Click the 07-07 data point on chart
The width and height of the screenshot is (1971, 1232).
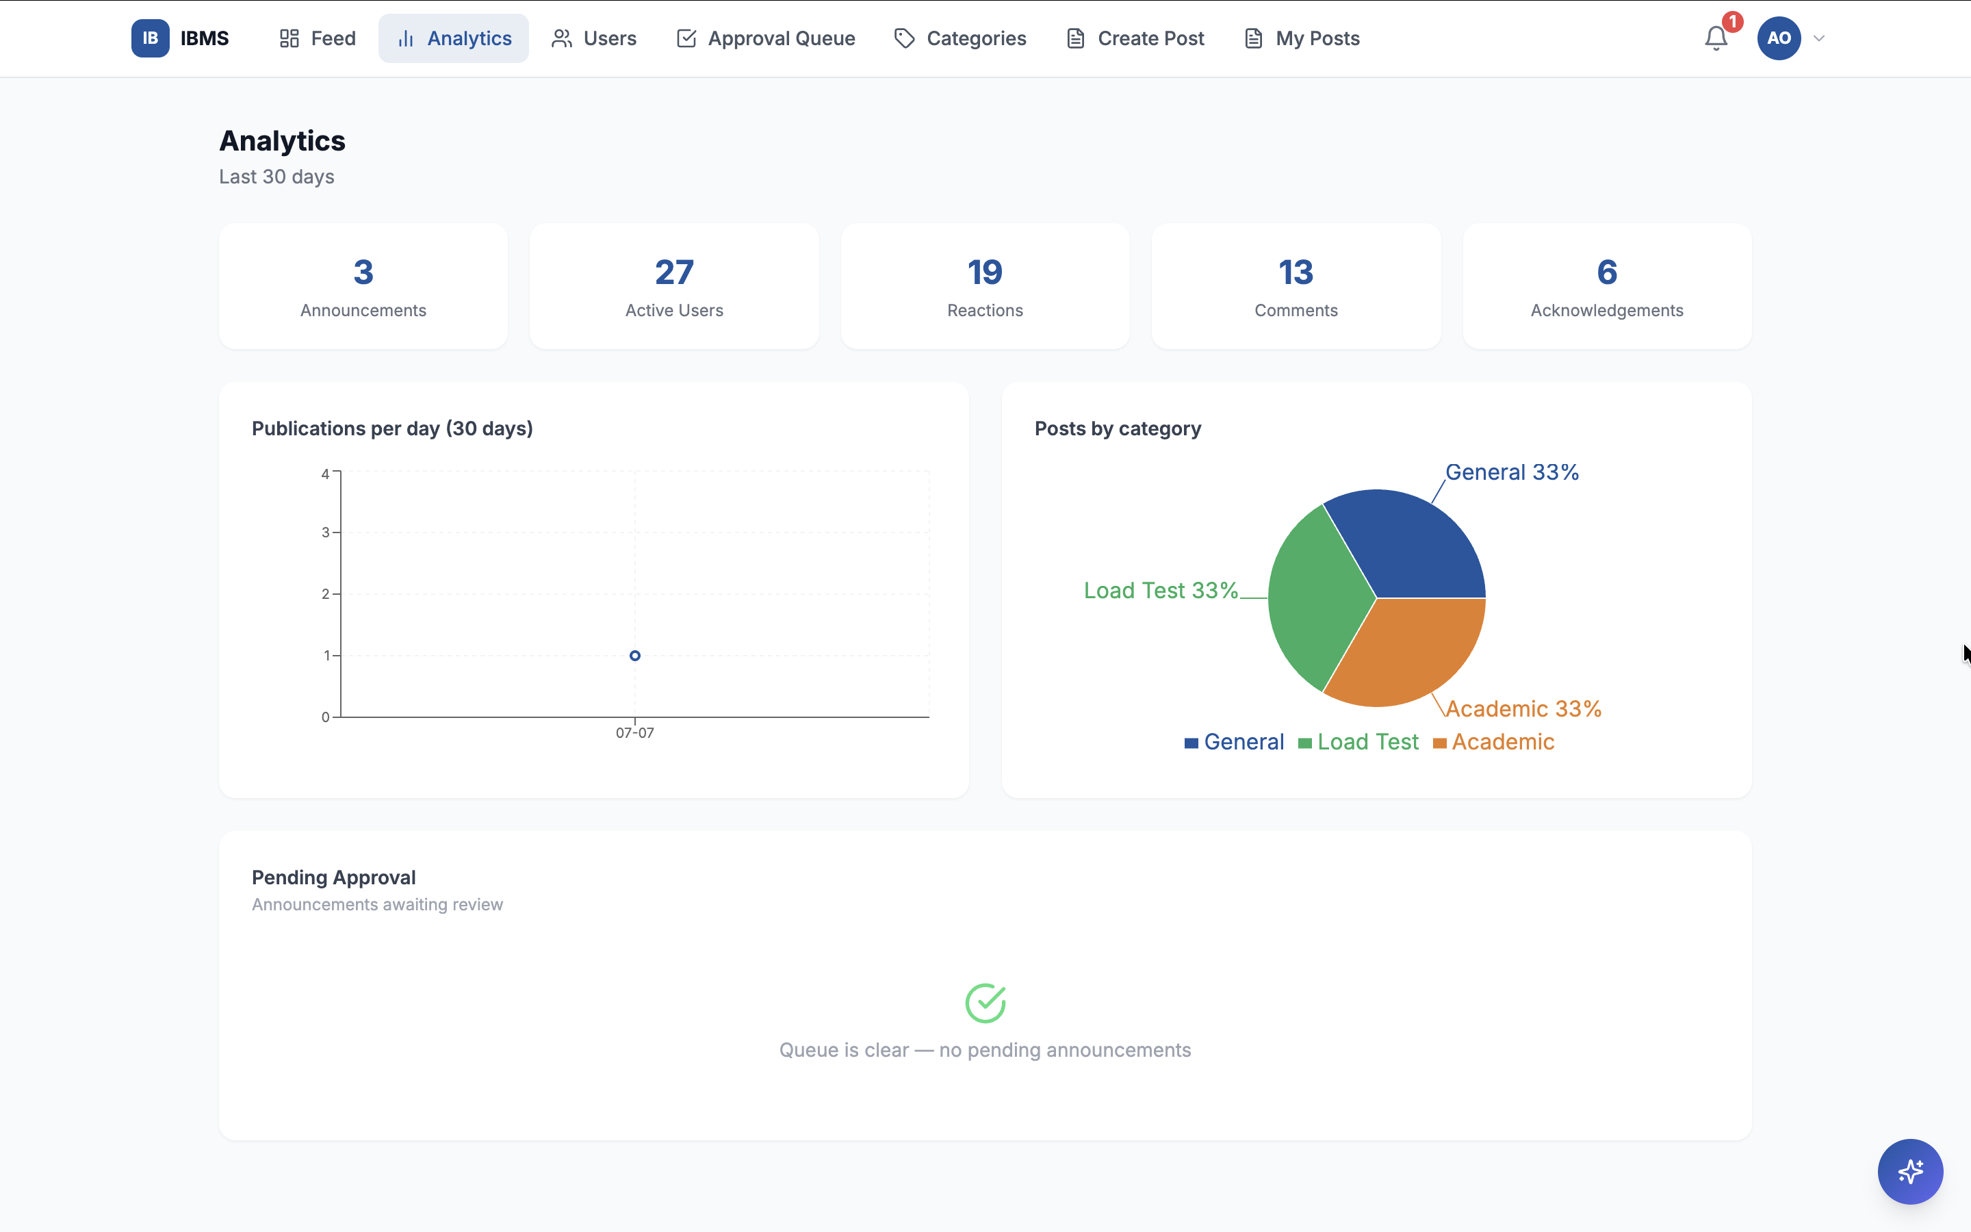tap(634, 655)
